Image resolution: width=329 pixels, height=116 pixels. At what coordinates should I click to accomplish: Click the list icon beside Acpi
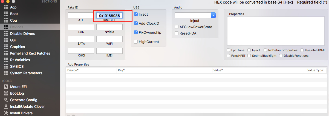[6, 7]
